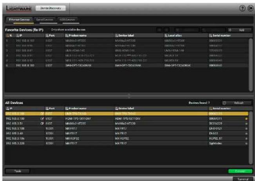The height and width of the screenshot is (181, 255).
Task: Switch to the Ethernet Devices tab
Action: tap(19, 20)
